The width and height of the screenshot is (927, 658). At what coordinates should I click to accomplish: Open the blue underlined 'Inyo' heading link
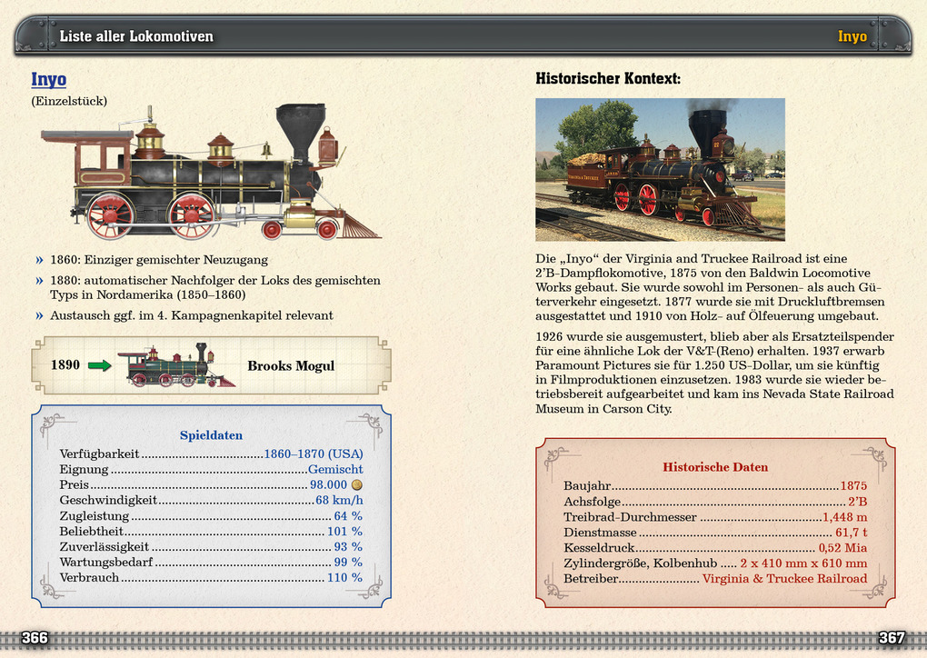pos(49,79)
